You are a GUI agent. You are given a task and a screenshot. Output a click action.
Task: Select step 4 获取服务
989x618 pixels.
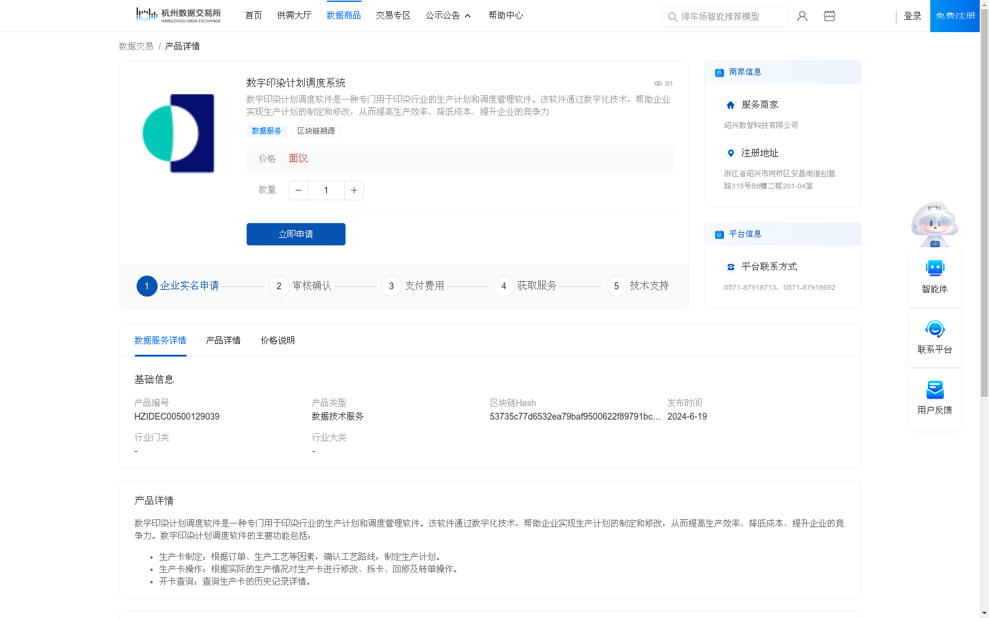(525, 286)
